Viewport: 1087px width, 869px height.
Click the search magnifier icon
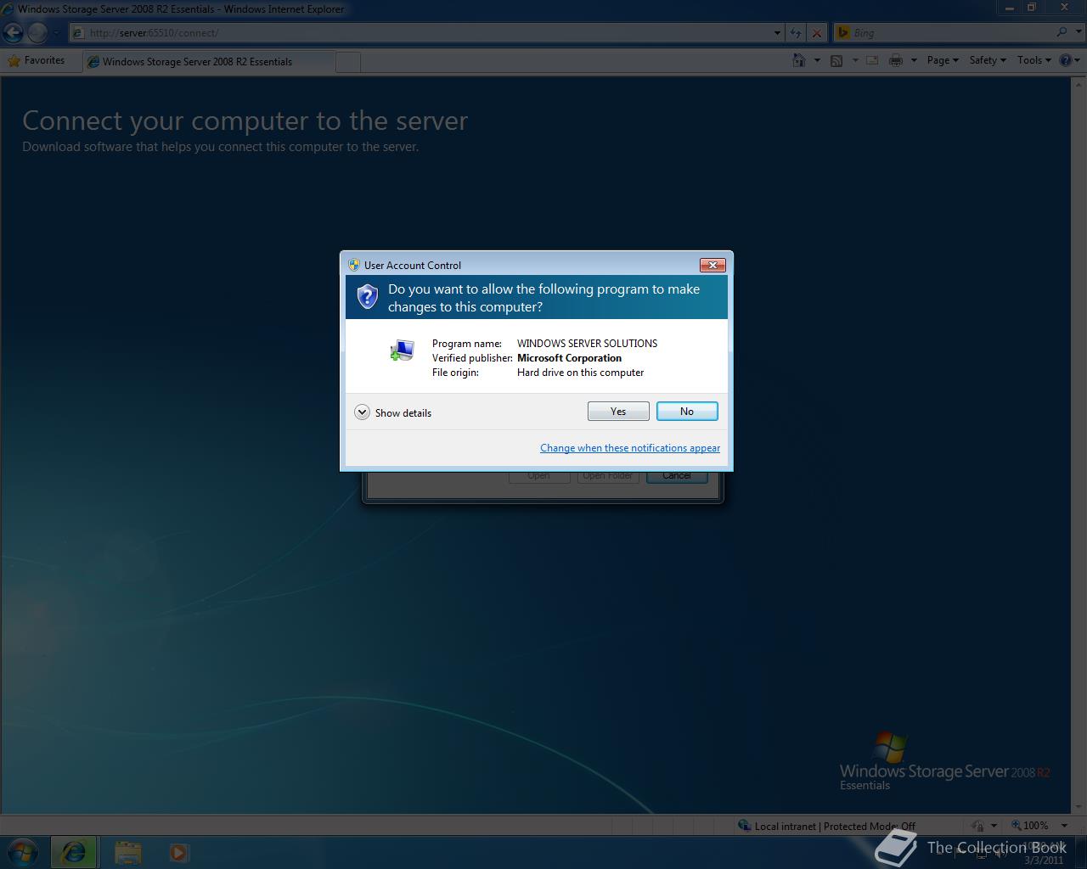point(1062,32)
